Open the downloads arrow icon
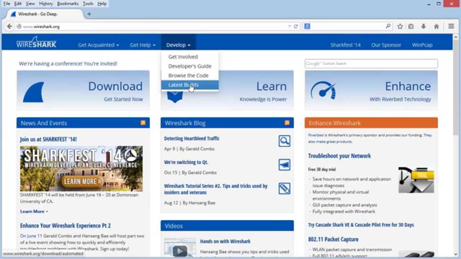The width and height of the screenshot is (461, 259). pos(424,26)
